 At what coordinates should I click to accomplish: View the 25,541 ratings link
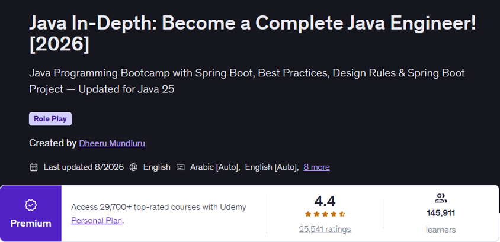pyautogui.click(x=325, y=229)
